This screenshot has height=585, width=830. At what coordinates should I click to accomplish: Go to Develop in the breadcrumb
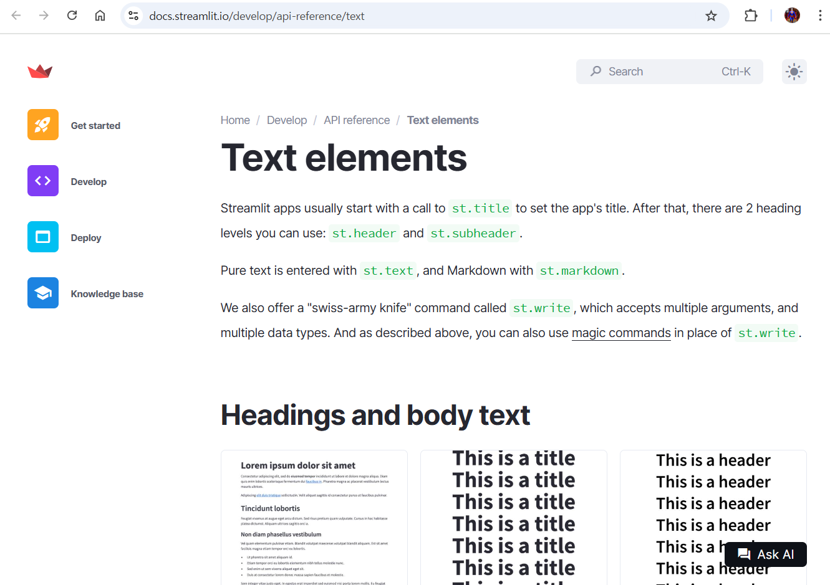tap(287, 120)
